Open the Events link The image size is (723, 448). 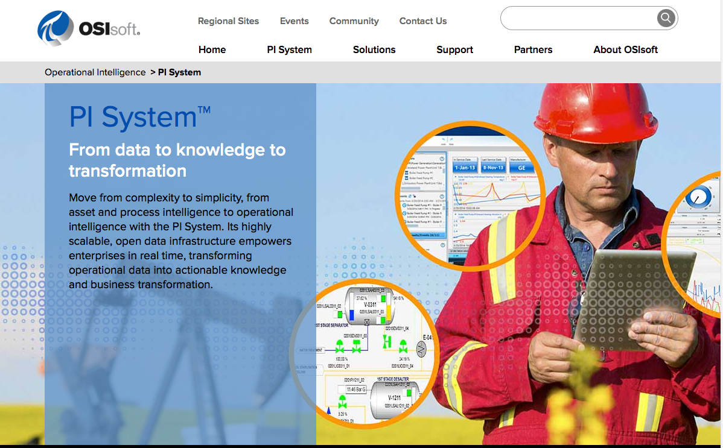pos(294,21)
